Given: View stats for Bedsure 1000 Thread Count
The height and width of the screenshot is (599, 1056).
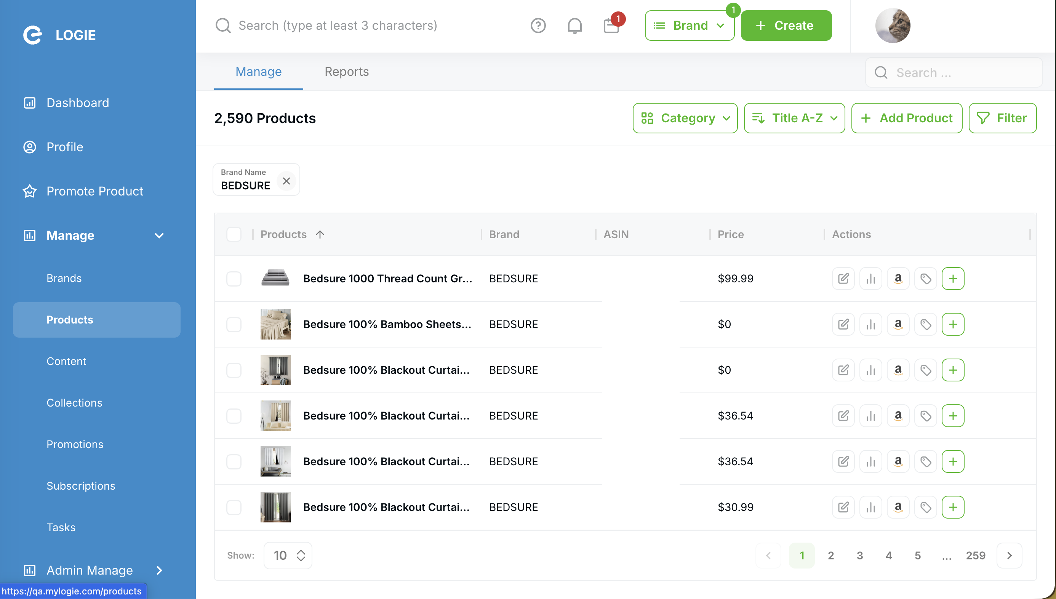Looking at the screenshot, I should pos(870,279).
